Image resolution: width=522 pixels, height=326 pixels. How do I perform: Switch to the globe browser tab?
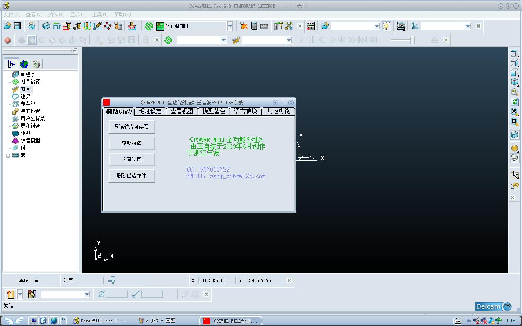pos(24,64)
